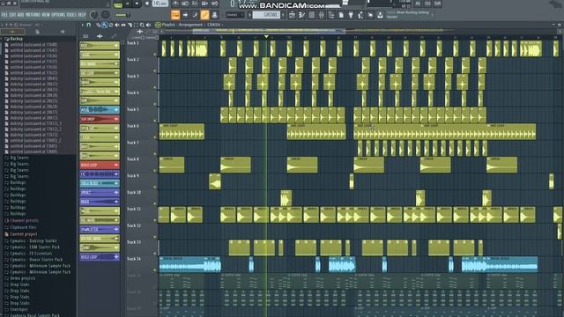The width and height of the screenshot is (564, 317).
Task: Click the download arrow icon near hint panel
Action: pos(380,15)
